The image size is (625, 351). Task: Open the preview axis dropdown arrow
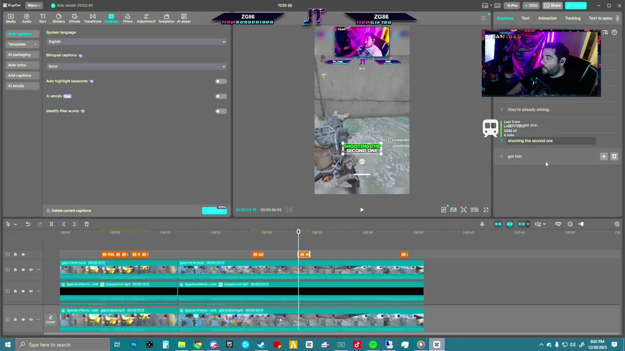[544, 224]
